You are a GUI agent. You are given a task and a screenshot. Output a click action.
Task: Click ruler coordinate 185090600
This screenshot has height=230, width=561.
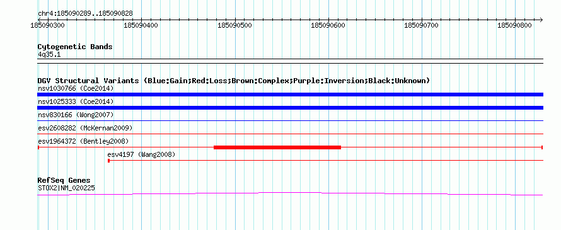pos(328,25)
